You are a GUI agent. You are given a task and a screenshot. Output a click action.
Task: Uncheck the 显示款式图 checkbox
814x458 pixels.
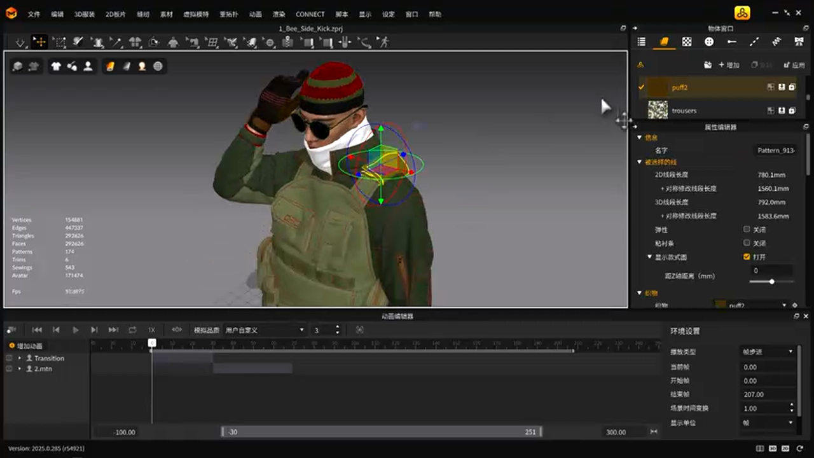click(747, 257)
